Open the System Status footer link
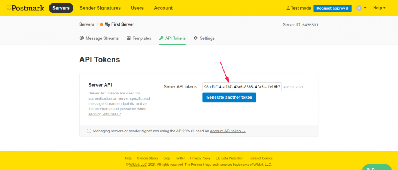 pyautogui.click(x=147, y=158)
